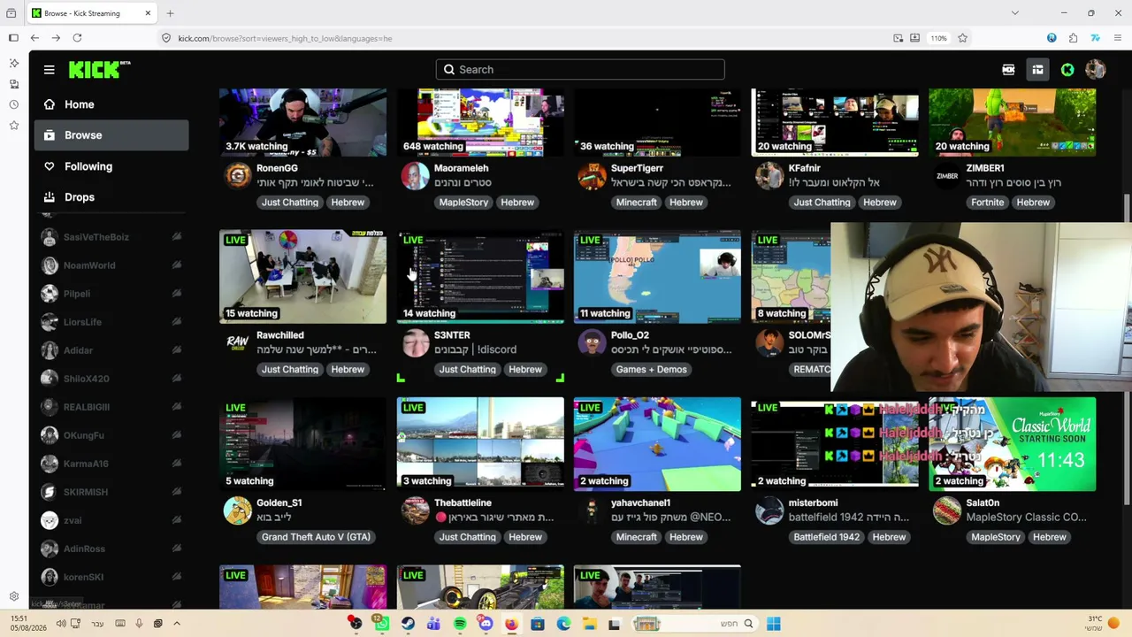Image resolution: width=1132 pixels, height=637 pixels.
Task: Open followed channel Adidar
Action: click(x=111, y=350)
